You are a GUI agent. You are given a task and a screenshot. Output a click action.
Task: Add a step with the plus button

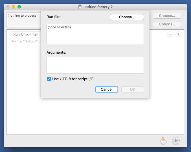(x=178, y=34)
